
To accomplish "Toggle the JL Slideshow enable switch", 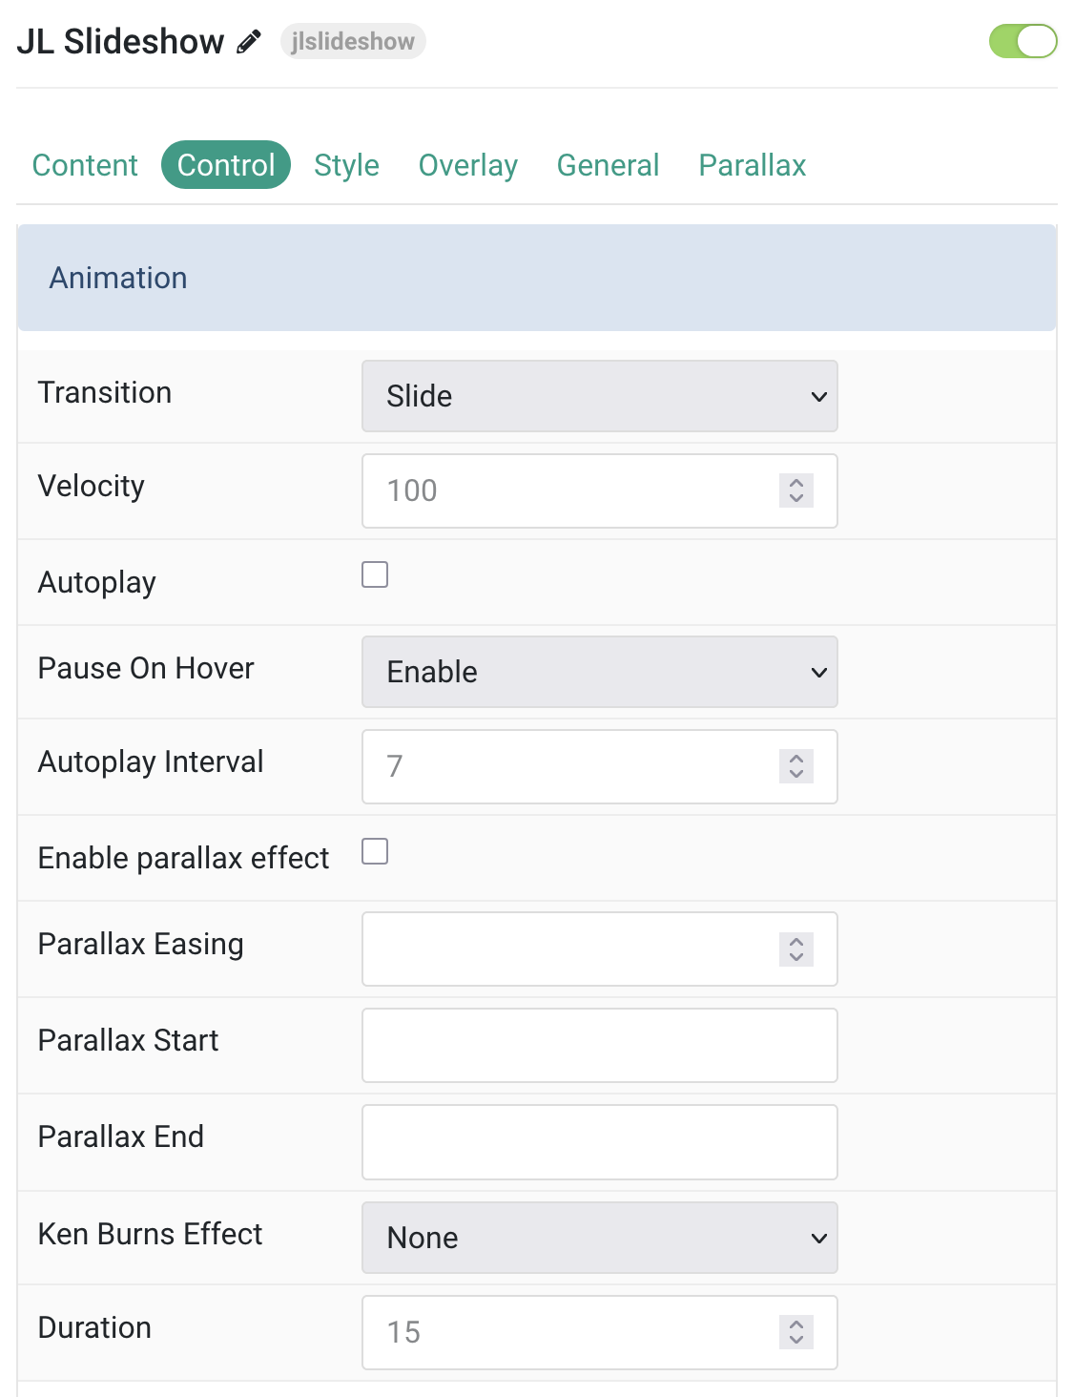I will pyautogui.click(x=1023, y=41).
